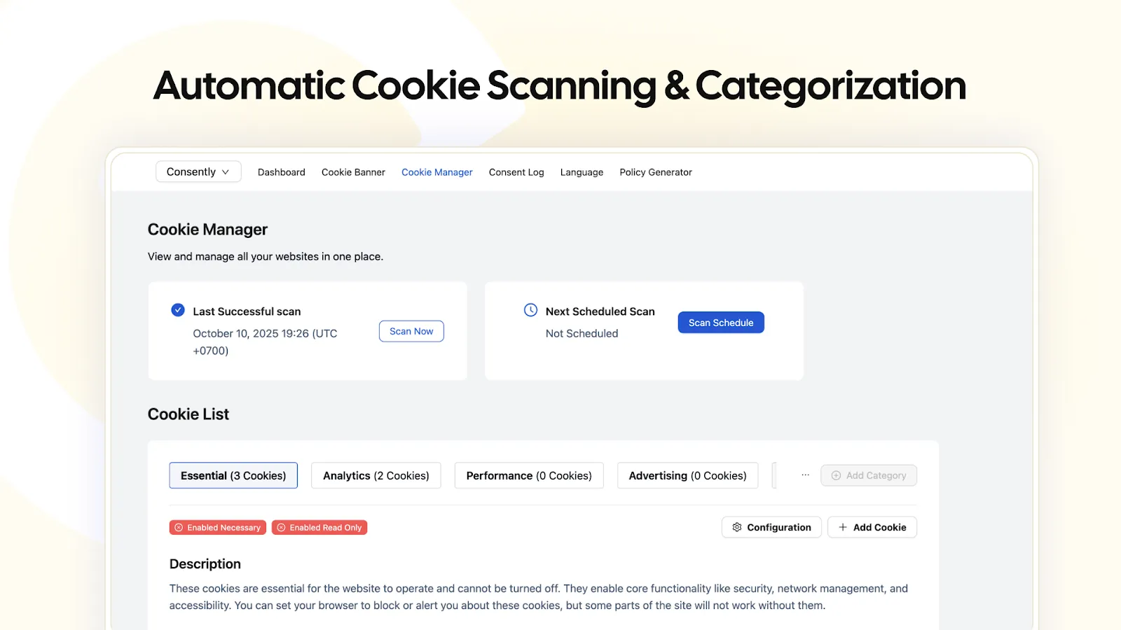Open the three-dots more categories menu

click(806, 475)
